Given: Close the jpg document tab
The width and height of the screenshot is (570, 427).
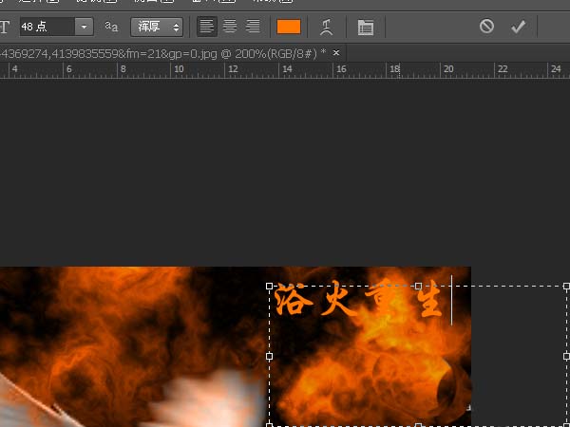Looking at the screenshot, I should pyautogui.click(x=336, y=53).
